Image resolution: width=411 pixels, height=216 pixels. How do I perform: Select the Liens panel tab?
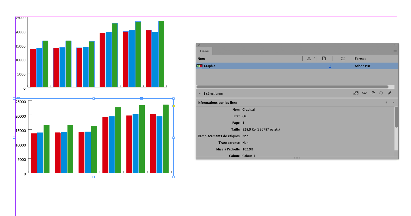click(x=204, y=51)
